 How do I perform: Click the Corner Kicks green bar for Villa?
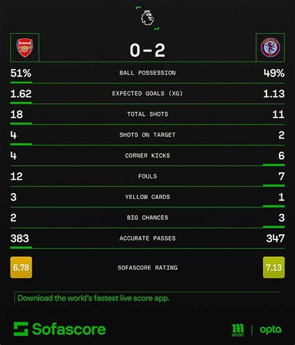[x=274, y=165]
